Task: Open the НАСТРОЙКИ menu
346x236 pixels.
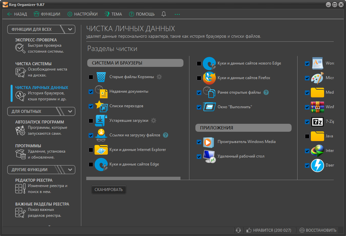Action: click(82, 14)
